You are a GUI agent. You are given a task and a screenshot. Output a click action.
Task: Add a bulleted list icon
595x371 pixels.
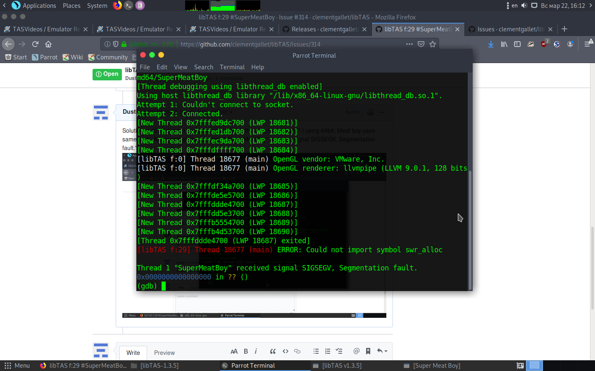click(x=316, y=351)
